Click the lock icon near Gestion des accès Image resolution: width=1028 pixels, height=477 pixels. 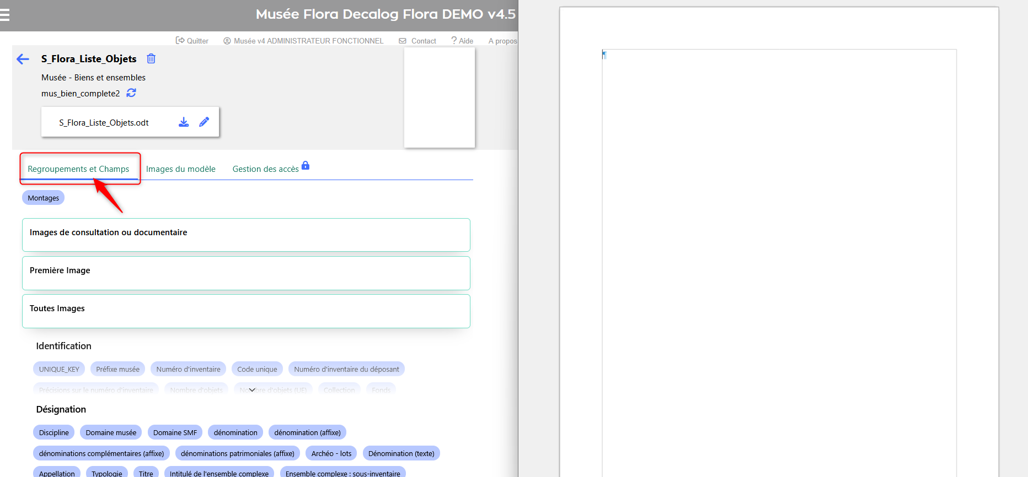(x=306, y=165)
